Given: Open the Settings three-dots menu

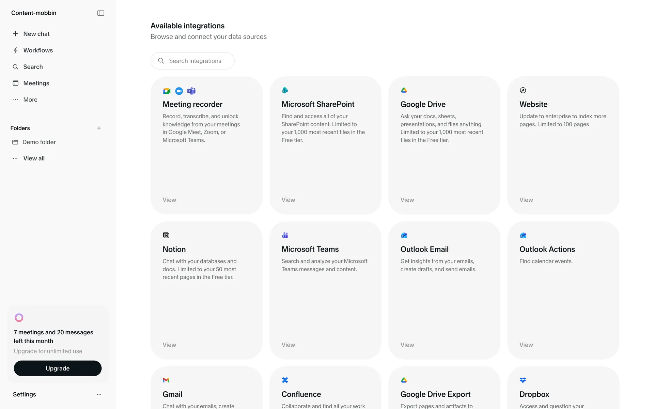Looking at the screenshot, I should 99,394.
